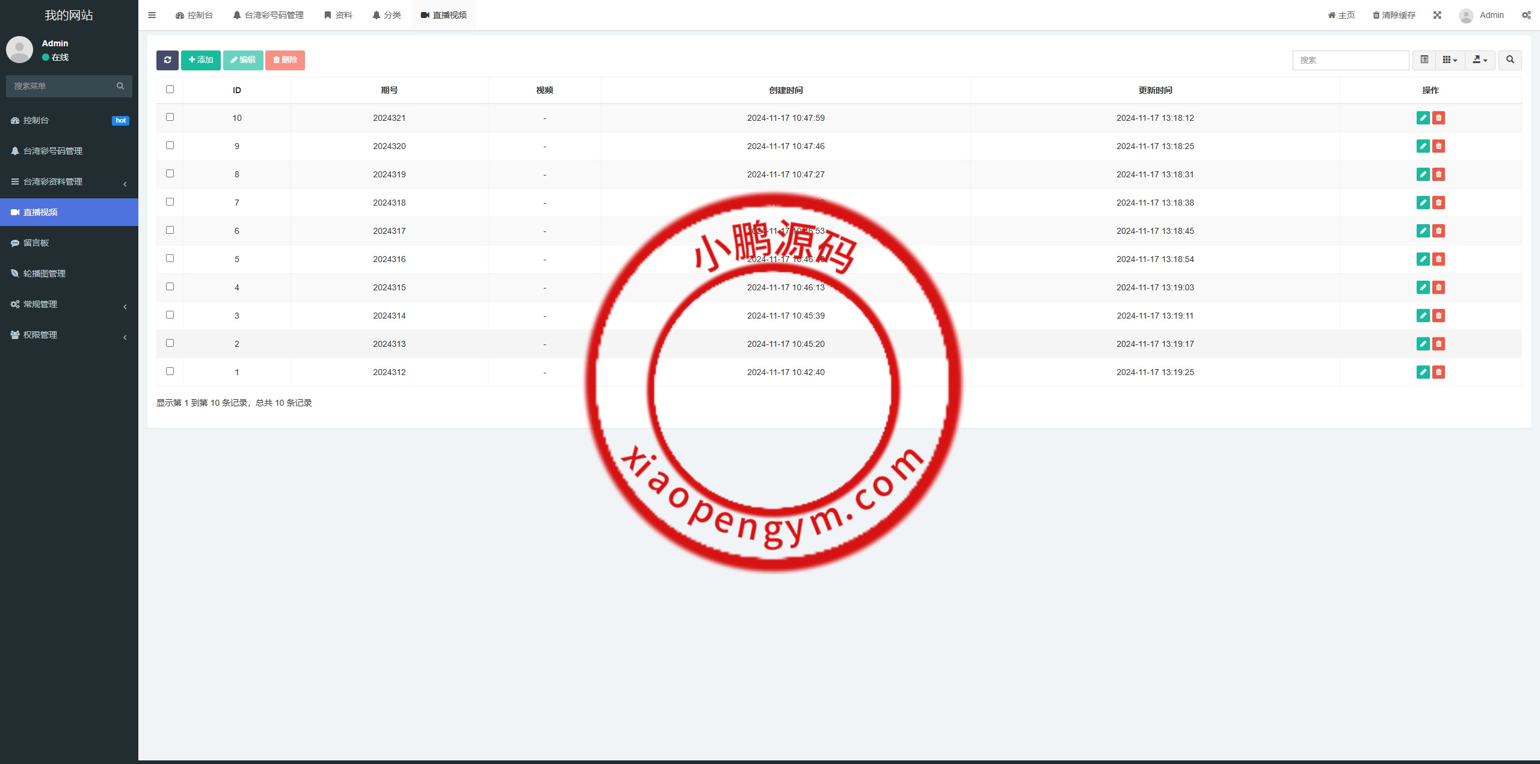Check the checkbox for row ID 3

pos(170,315)
